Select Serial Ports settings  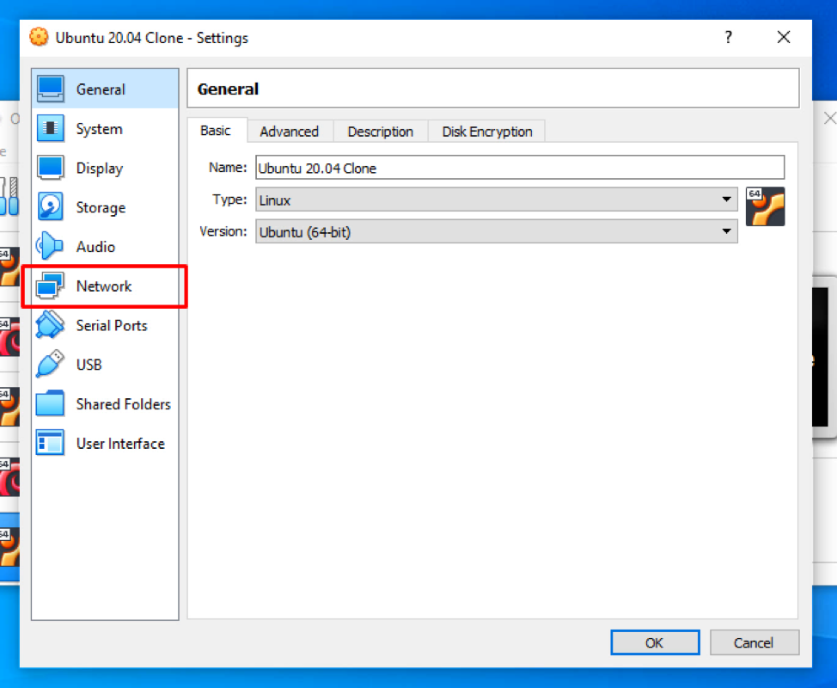105,325
